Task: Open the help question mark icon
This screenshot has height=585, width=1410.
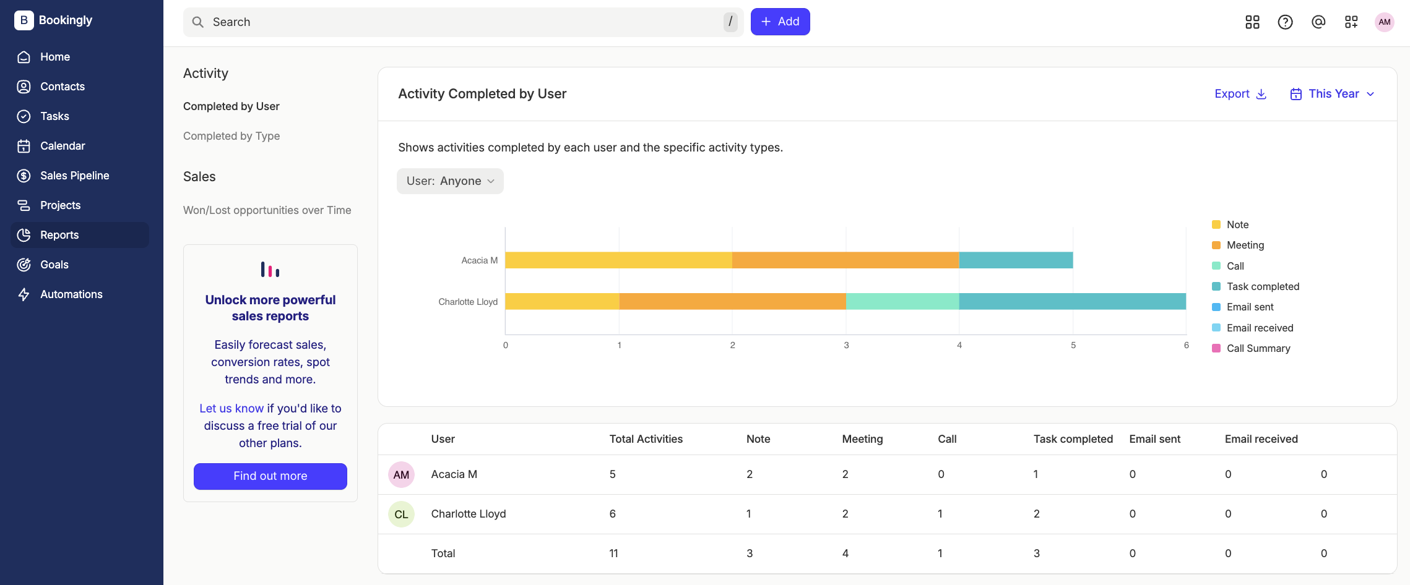Action: [x=1286, y=22]
